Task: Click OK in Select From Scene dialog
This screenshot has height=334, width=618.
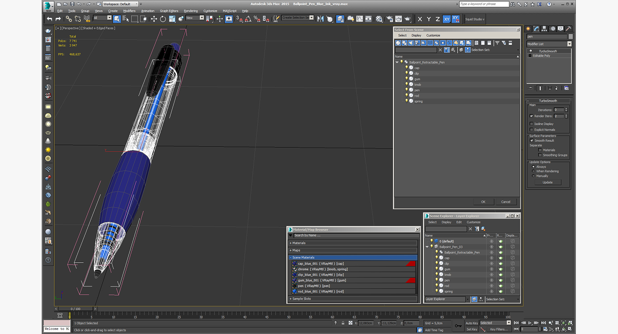Action: [483, 202]
